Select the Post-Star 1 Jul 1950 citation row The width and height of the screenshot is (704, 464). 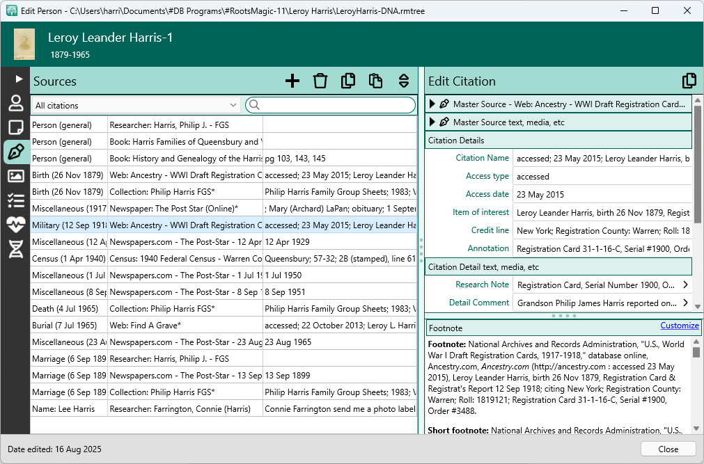[x=224, y=275]
